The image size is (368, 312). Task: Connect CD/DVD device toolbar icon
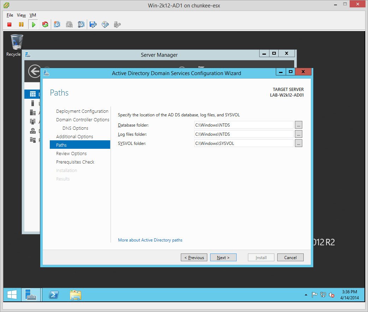(x=105, y=24)
